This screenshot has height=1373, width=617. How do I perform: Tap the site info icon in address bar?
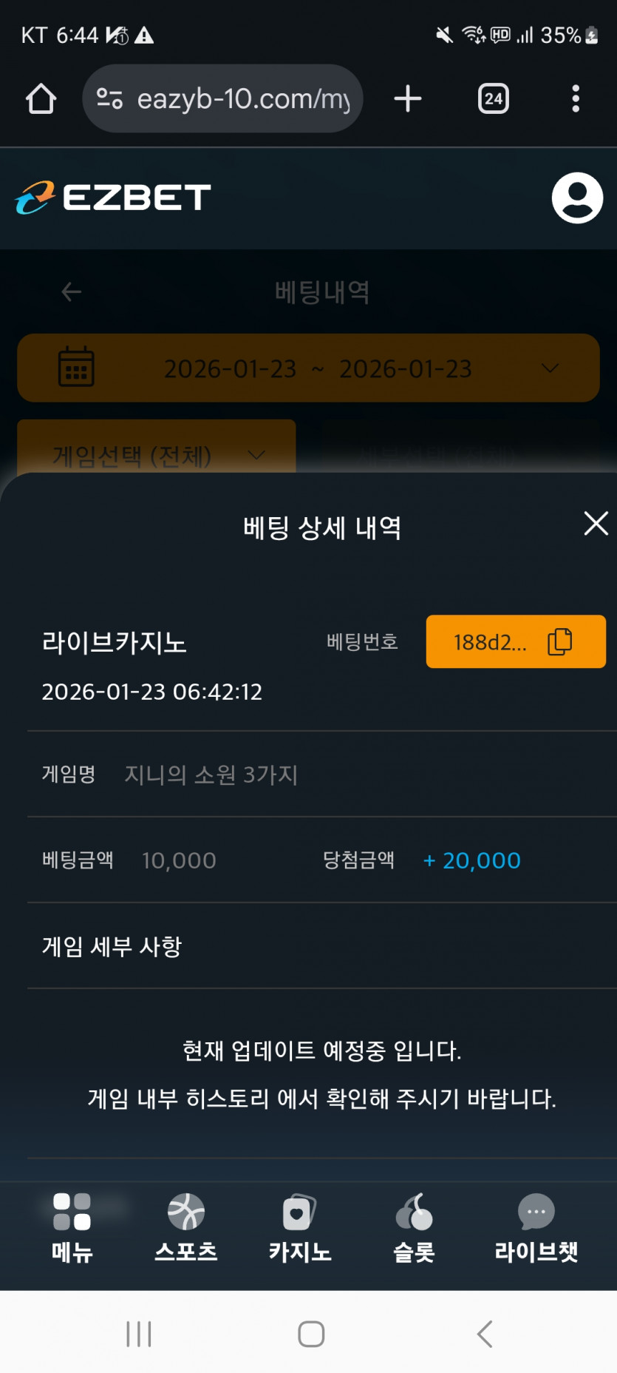pyautogui.click(x=110, y=99)
